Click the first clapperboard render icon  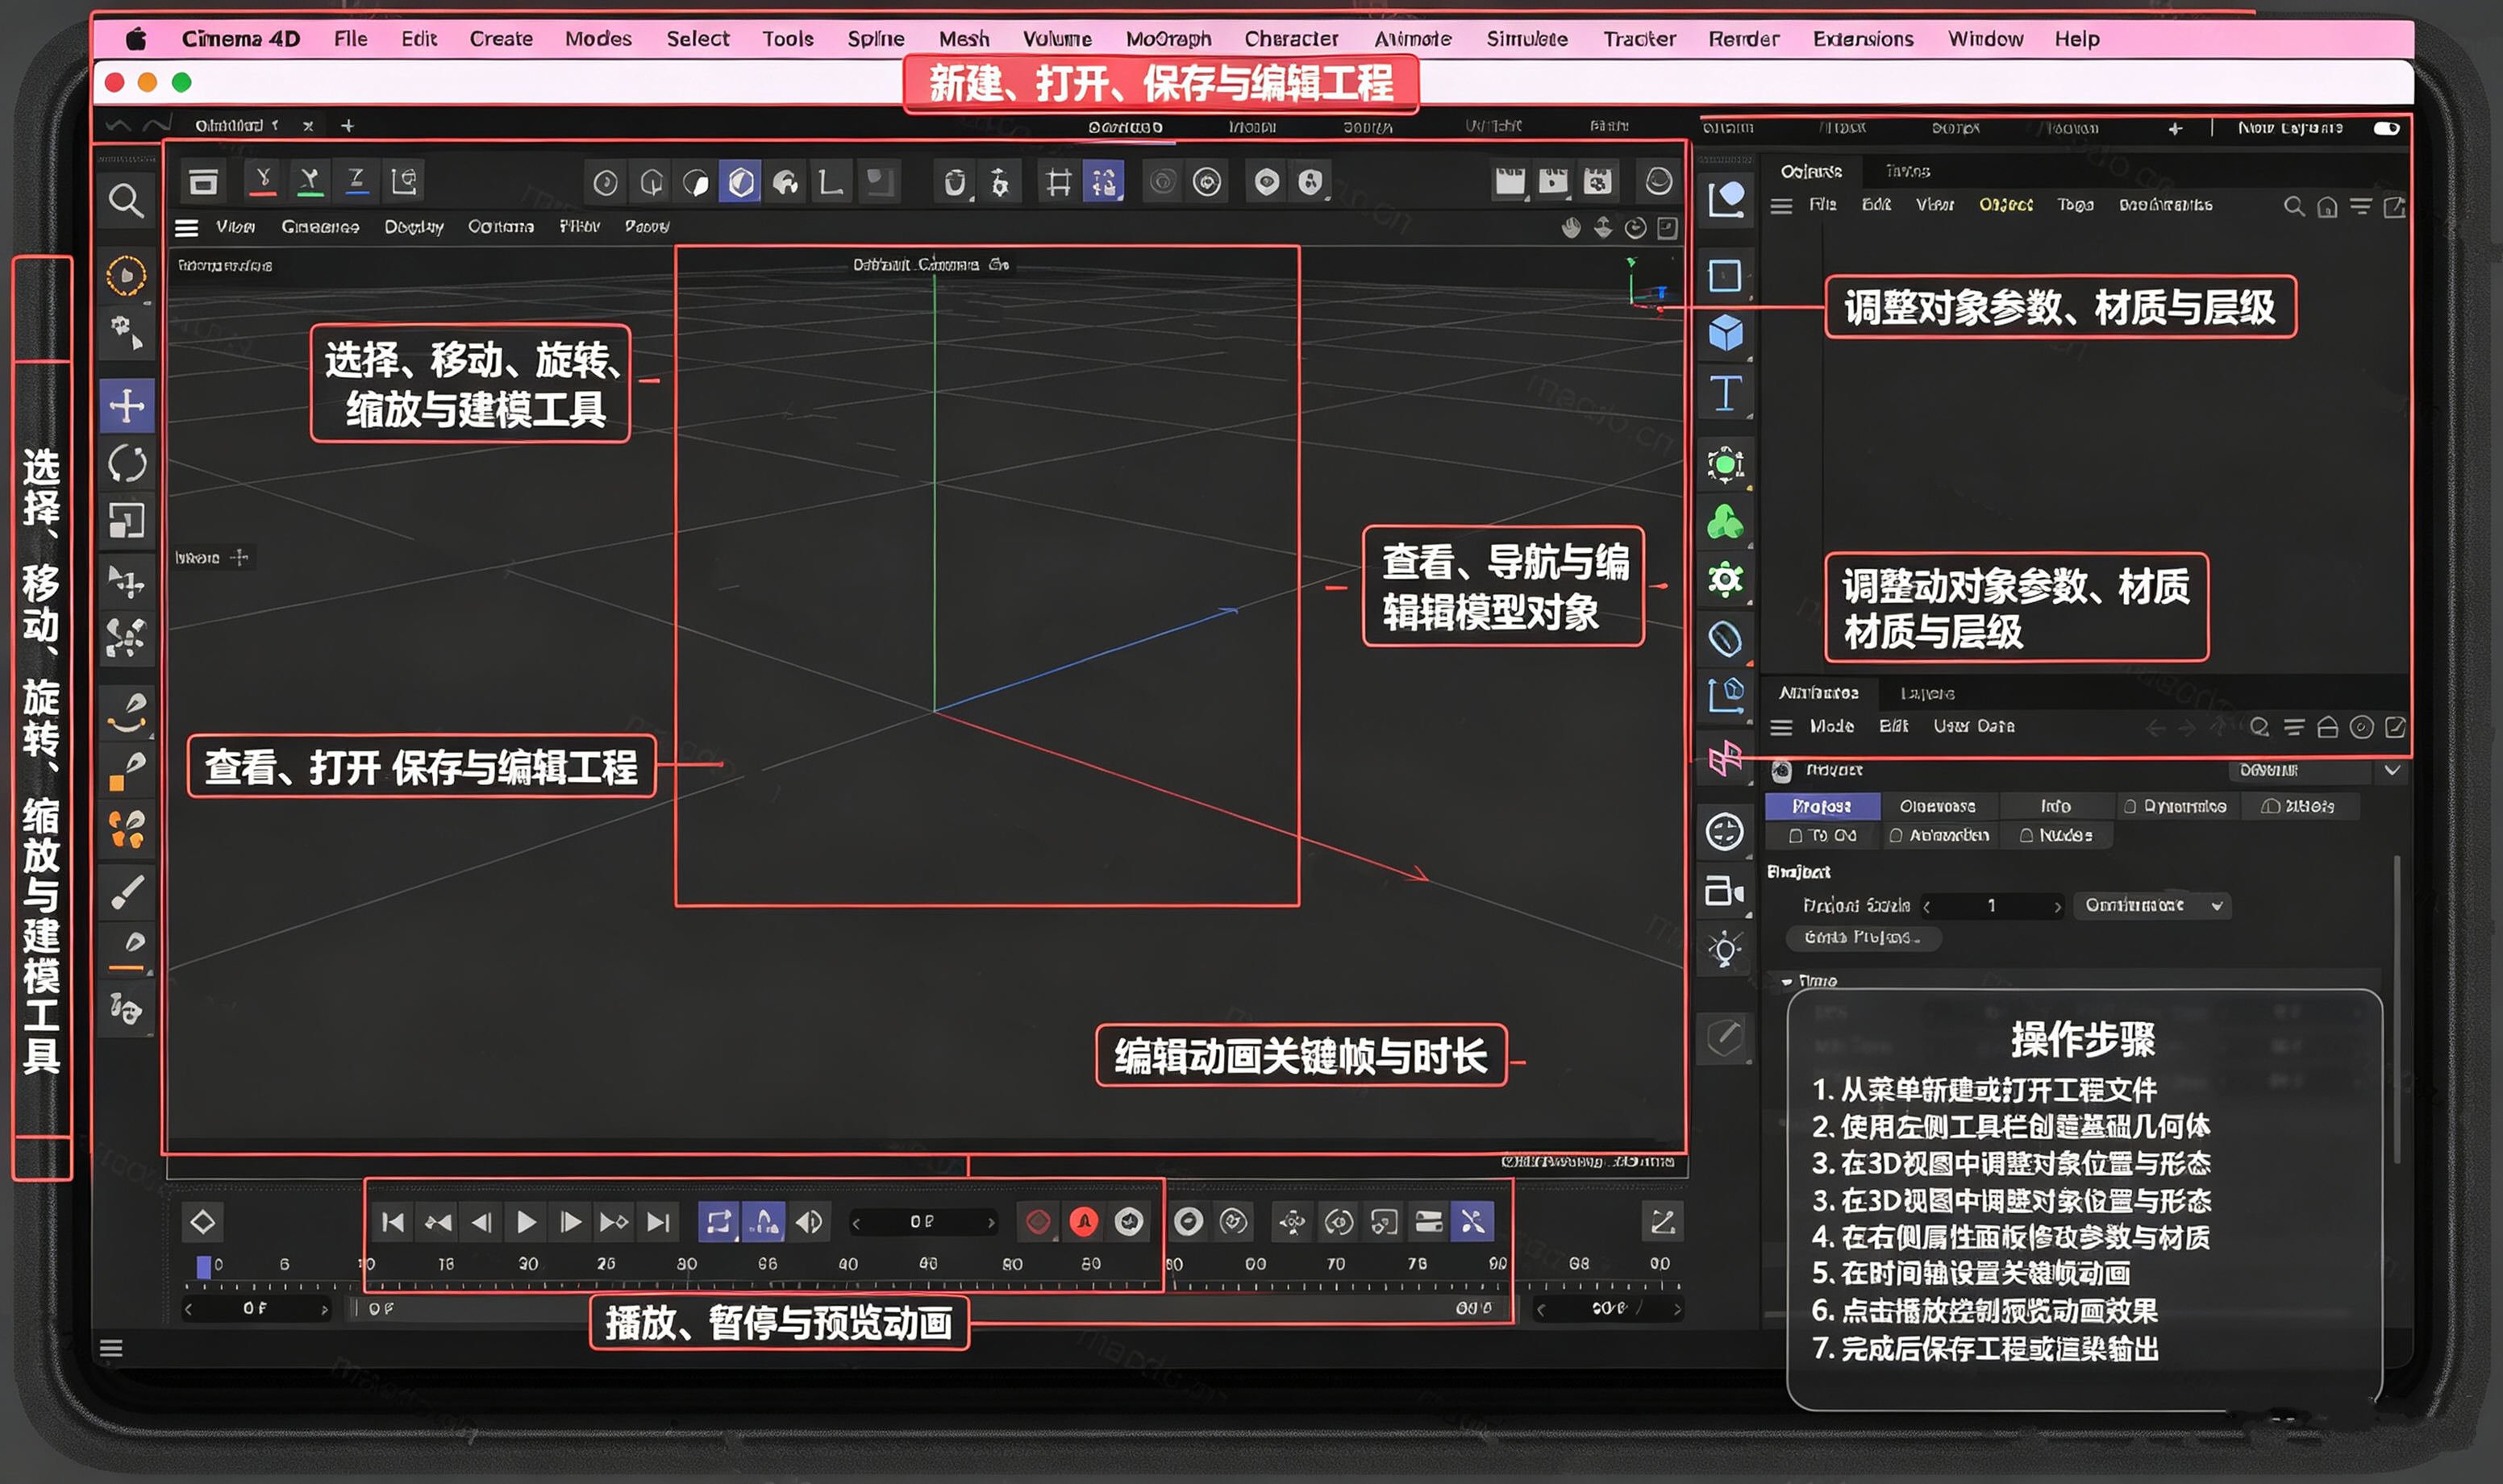1510,181
